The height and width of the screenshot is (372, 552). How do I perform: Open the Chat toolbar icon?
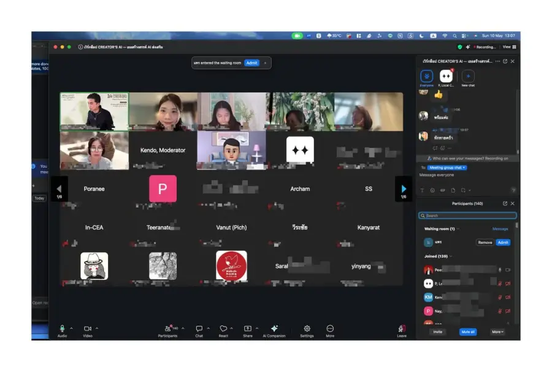coord(199,328)
